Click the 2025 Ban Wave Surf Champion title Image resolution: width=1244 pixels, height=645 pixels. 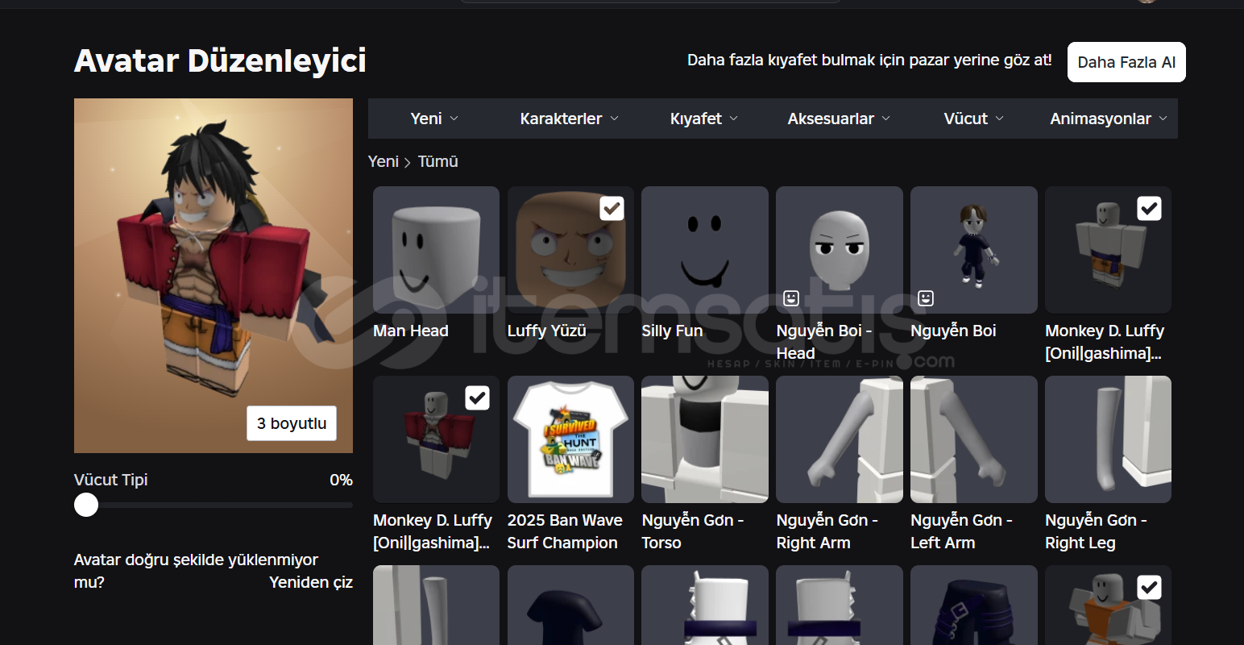pyautogui.click(x=565, y=531)
